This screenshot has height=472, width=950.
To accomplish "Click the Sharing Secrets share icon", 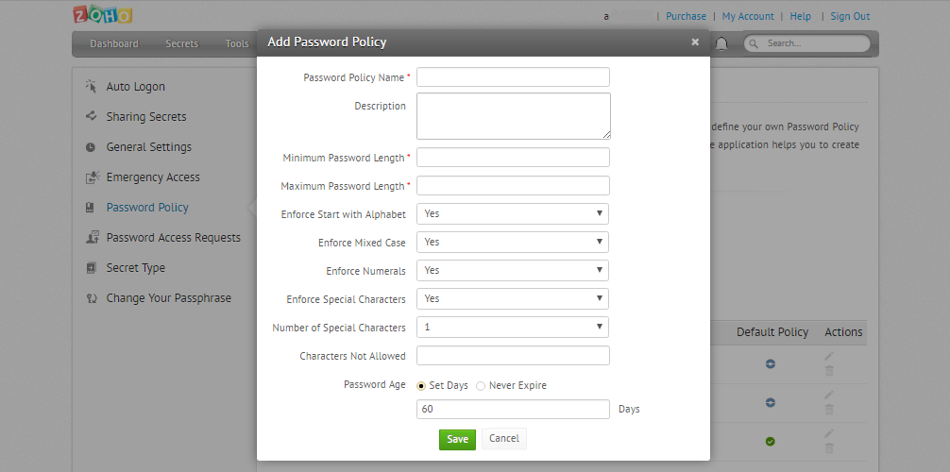I will tap(91, 117).
